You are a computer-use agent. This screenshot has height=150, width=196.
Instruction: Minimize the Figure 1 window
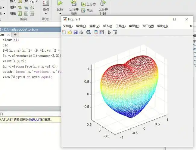[163, 19]
